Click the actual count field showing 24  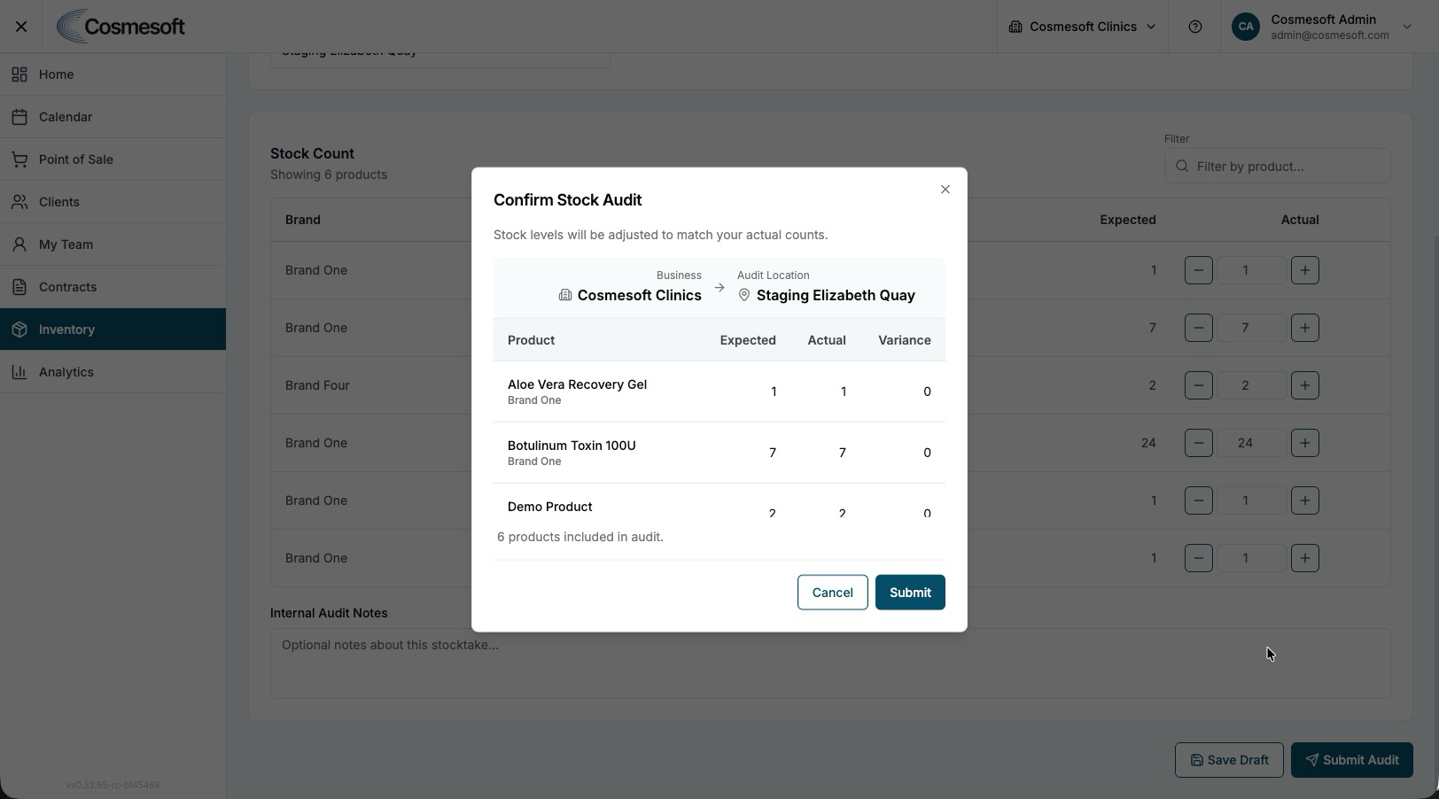coord(1251,443)
